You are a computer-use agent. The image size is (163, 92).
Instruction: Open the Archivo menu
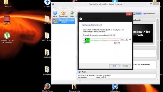[x=56, y=8]
